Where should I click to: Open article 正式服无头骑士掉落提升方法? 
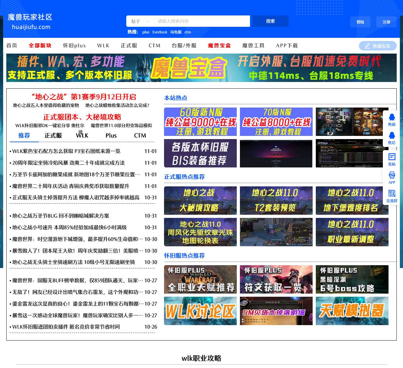pyautogui.click(x=76, y=197)
